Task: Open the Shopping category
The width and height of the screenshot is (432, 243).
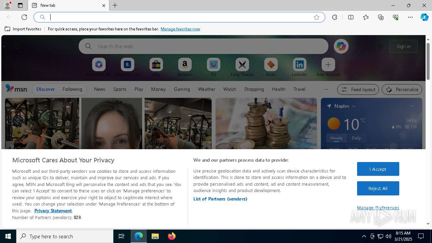Action: [254, 89]
